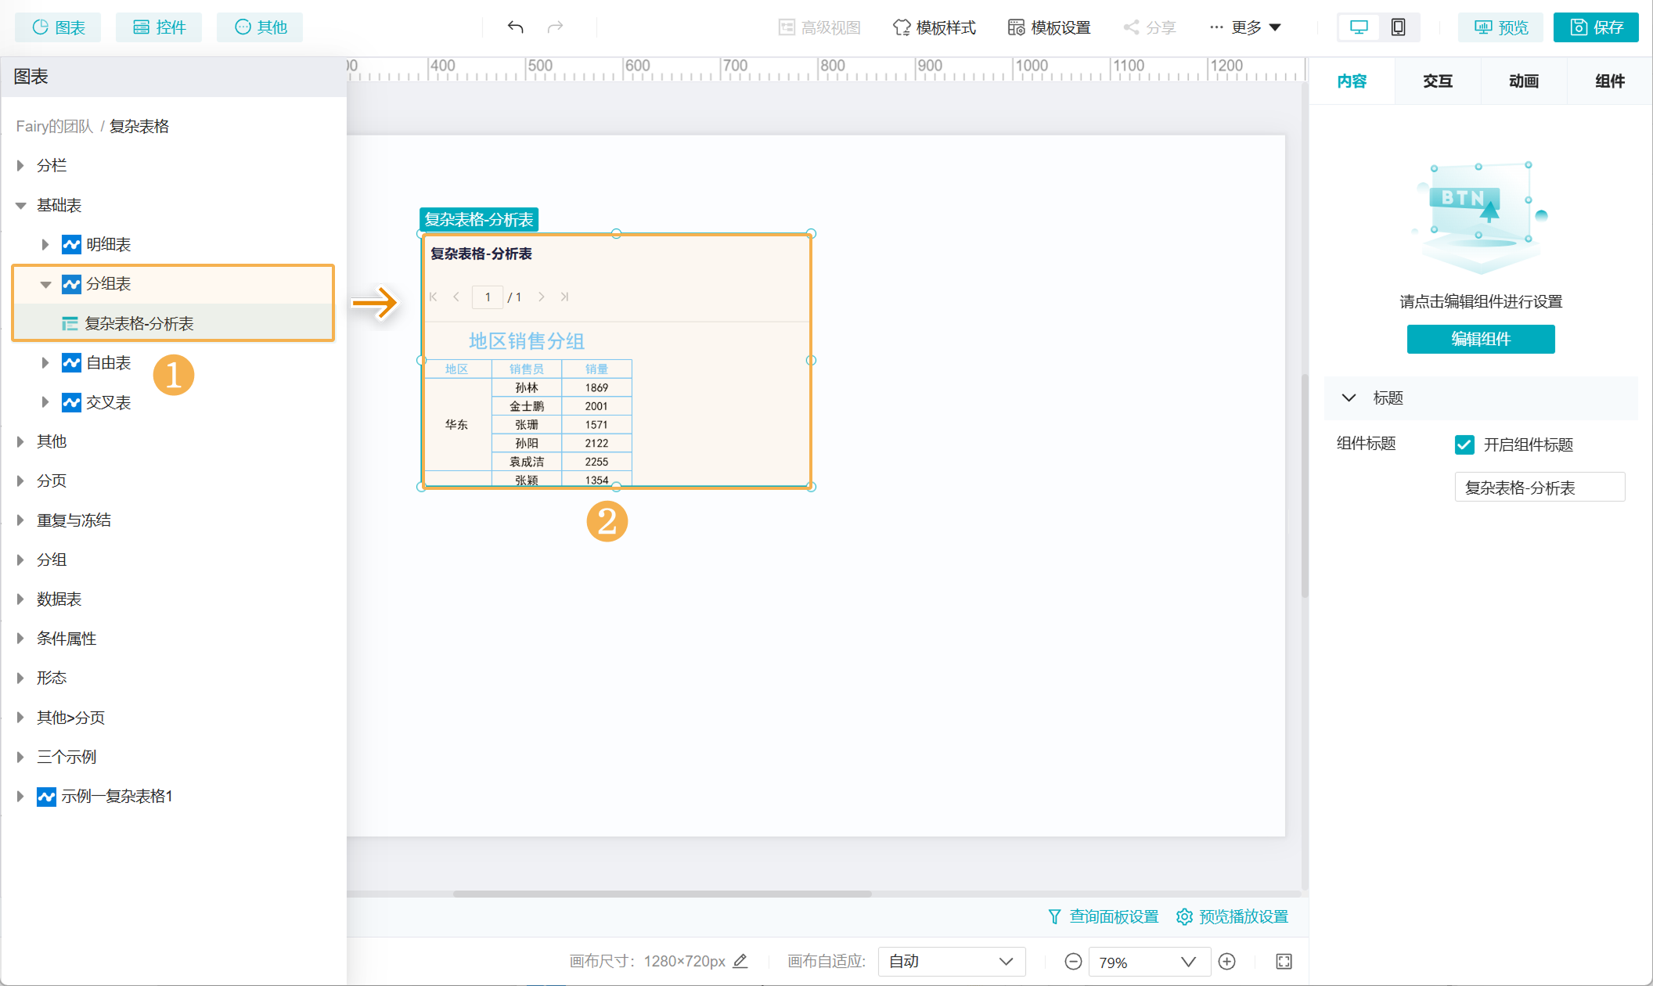Click the zoom in plus icon
Screen dimensions: 1653x986
[x=1227, y=962]
